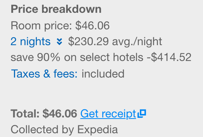Viewport: 203px width, 137px height.
Task: Expand the double chevron beside 2 nights
Action: point(59,42)
